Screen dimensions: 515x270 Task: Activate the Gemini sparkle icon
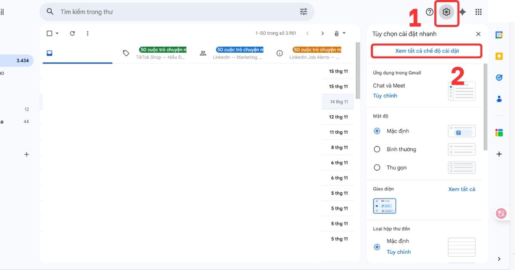(x=463, y=12)
